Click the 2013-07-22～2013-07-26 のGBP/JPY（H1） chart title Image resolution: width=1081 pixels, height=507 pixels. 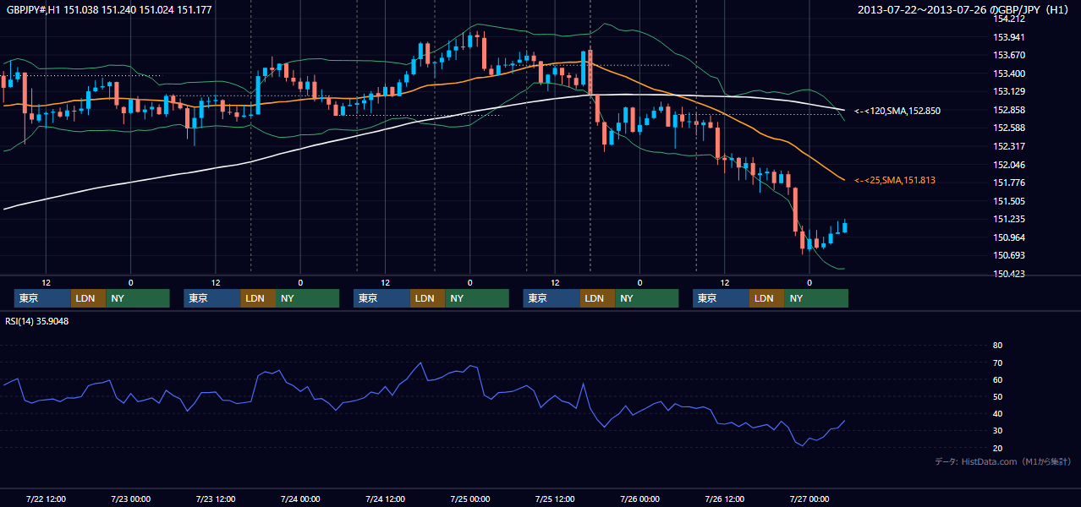coord(964,10)
